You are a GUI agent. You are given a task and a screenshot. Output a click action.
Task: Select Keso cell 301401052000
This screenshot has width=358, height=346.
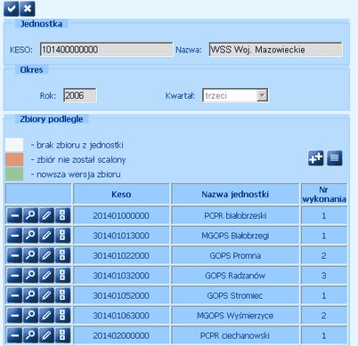(x=121, y=295)
